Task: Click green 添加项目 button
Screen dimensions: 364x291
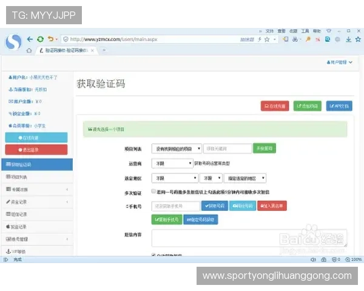Action: click(x=308, y=106)
